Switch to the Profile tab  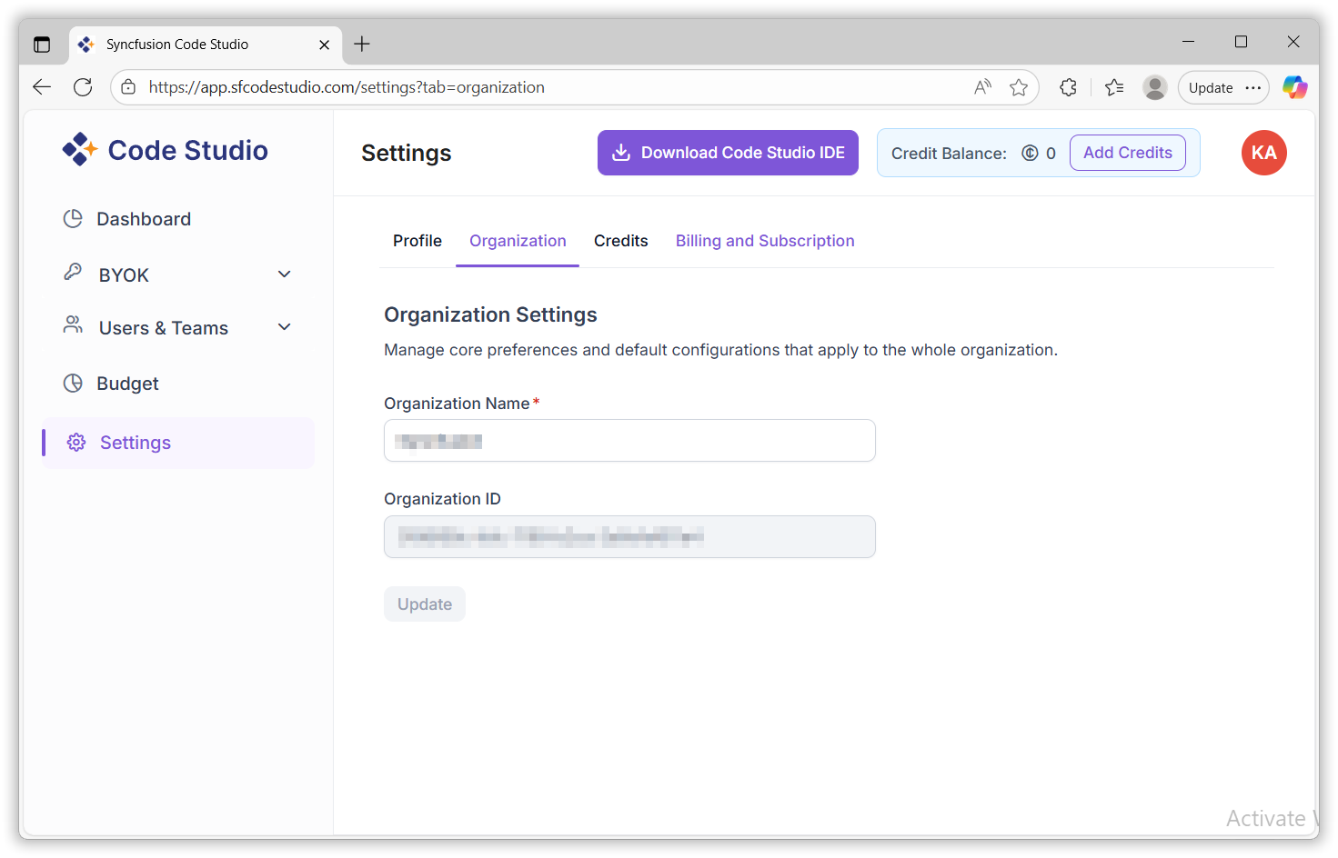(x=417, y=241)
